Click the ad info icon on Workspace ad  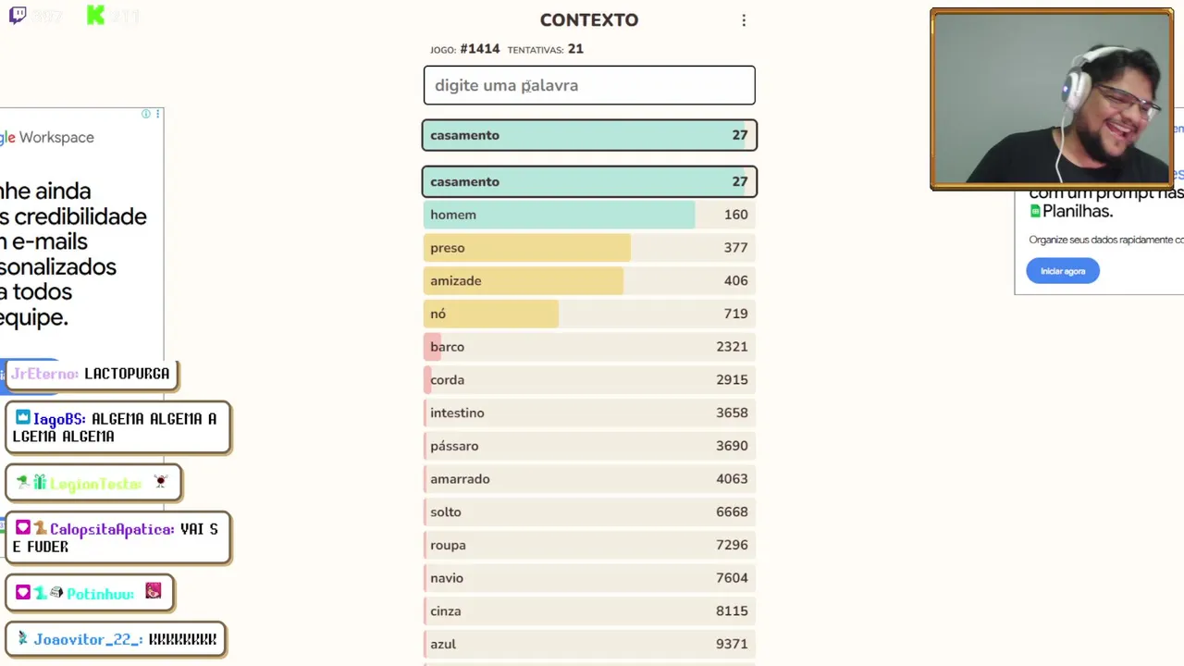tap(145, 114)
